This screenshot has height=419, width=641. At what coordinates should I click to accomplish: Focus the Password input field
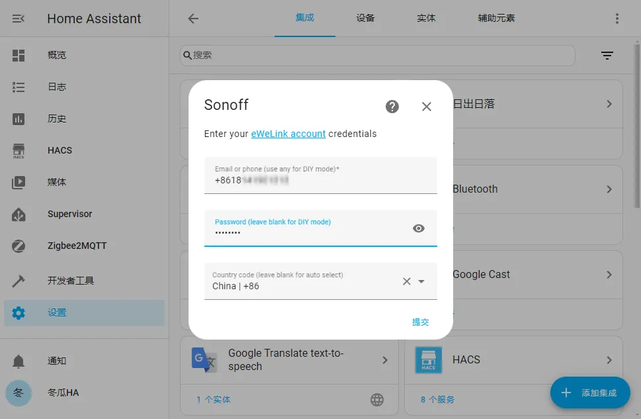pos(320,228)
